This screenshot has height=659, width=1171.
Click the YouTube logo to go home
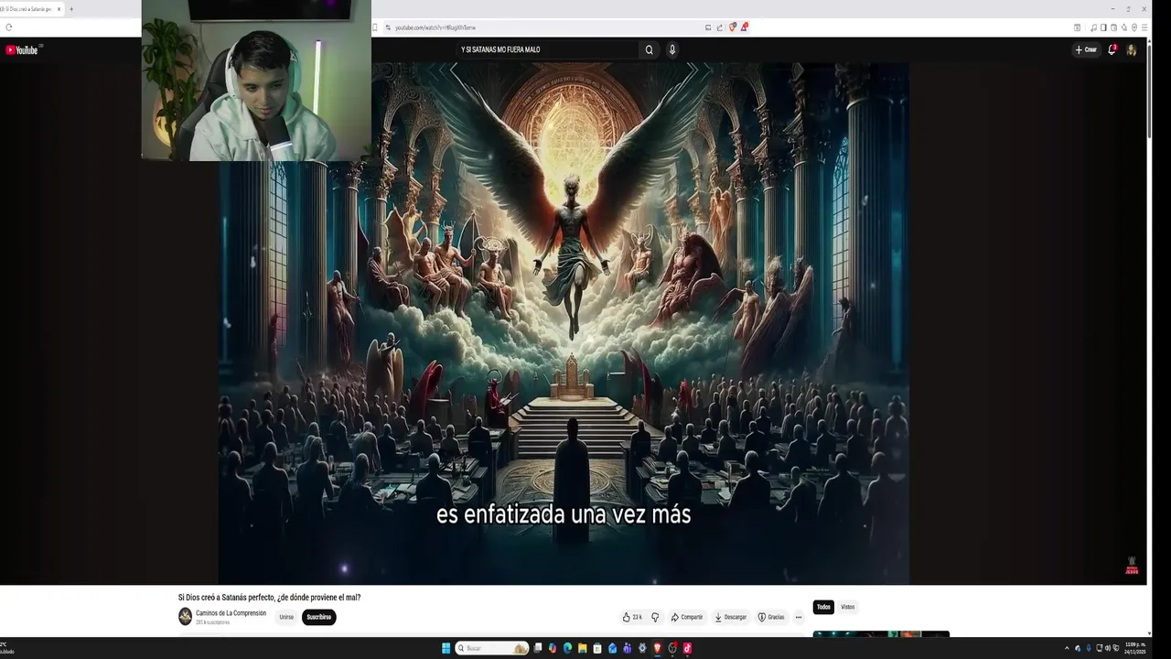(x=24, y=49)
